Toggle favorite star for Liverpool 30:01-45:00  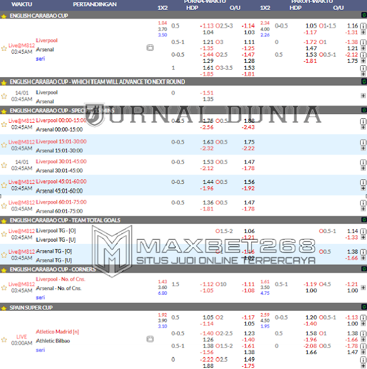pyautogui.click(x=4, y=165)
